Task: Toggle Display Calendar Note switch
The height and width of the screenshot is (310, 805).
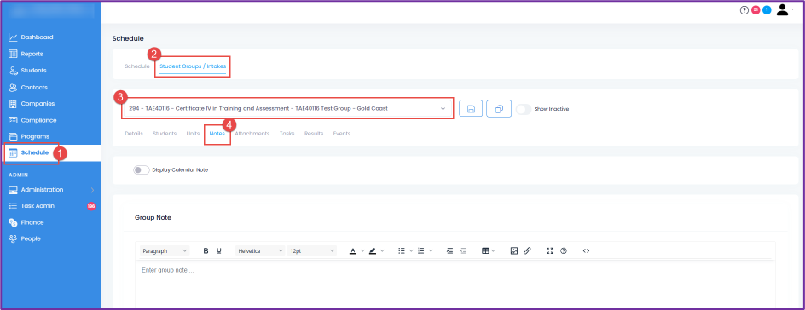Action: tap(142, 170)
